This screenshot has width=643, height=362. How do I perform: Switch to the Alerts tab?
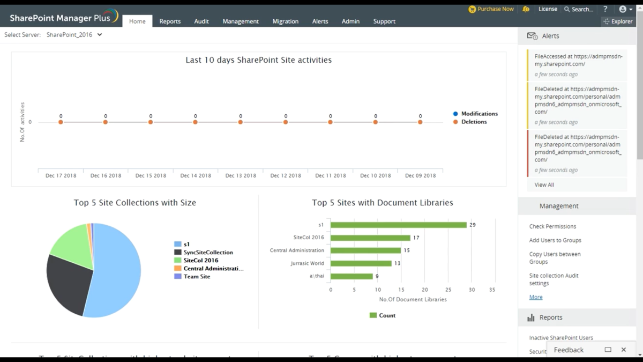[320, 21]
